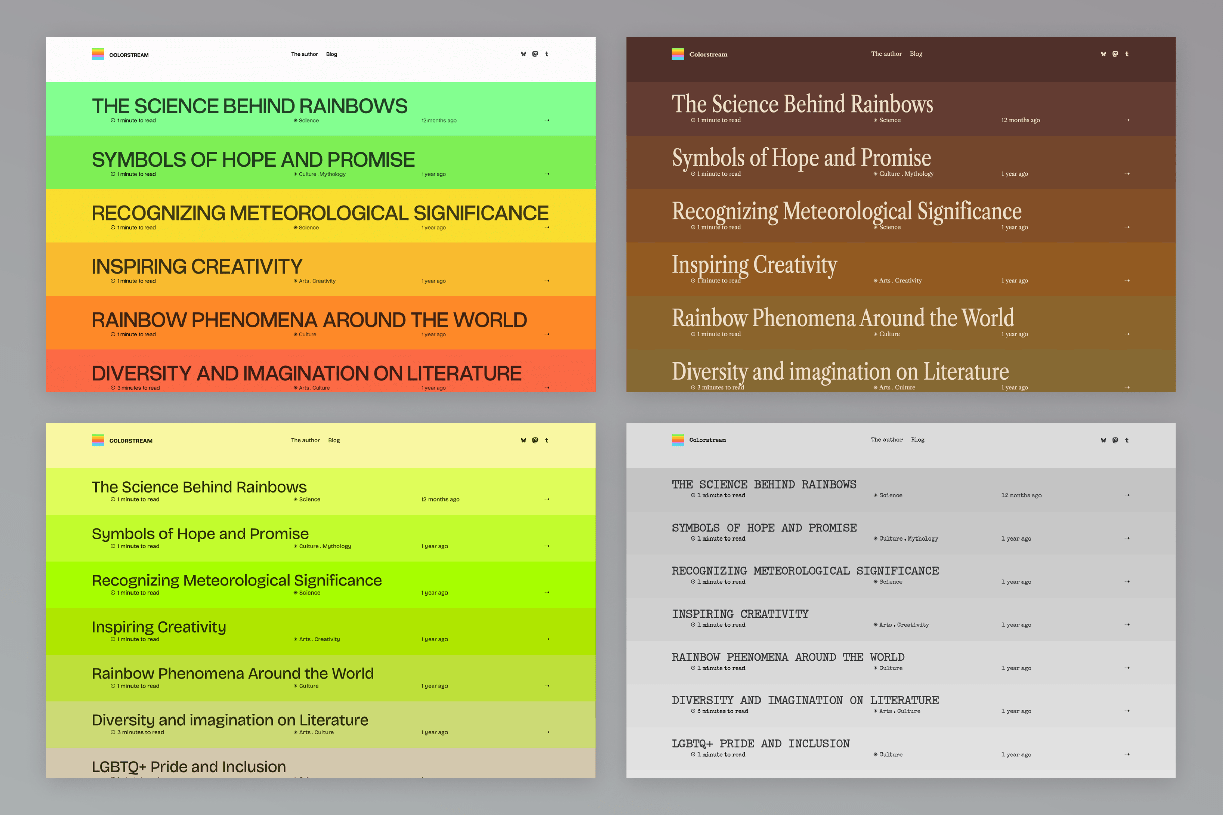
Task: Click the Mastodon icon on the white header
Action: pos(535,54)
